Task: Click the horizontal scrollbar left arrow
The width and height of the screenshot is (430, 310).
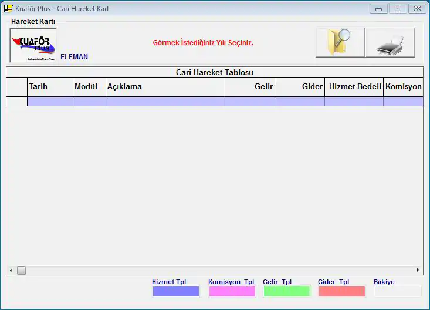Action: pos(11,271)
